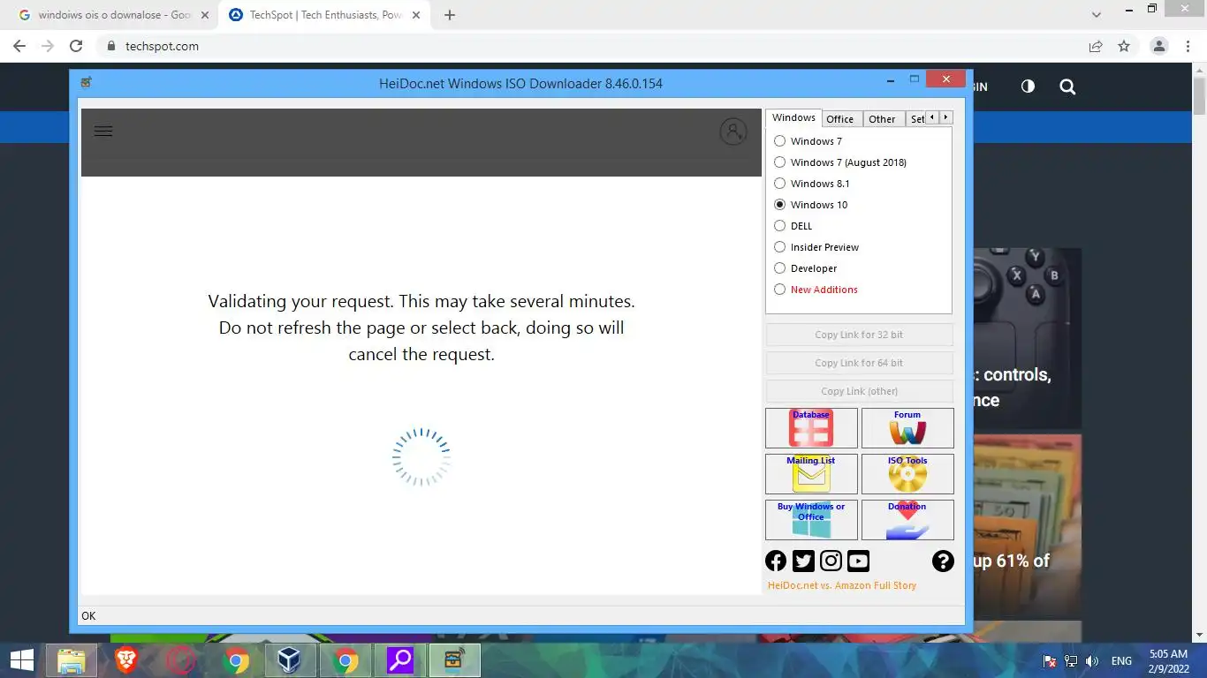The height and width of the screenshot is (678, 1207).
Task: Click the user account avatar icon
Action: (x=733, y=132)
